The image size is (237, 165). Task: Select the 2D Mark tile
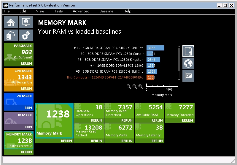[19, 99]
